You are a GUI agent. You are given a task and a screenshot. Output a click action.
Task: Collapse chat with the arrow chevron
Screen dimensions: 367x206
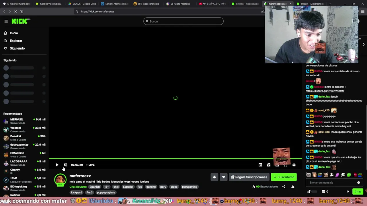[363, 45]
